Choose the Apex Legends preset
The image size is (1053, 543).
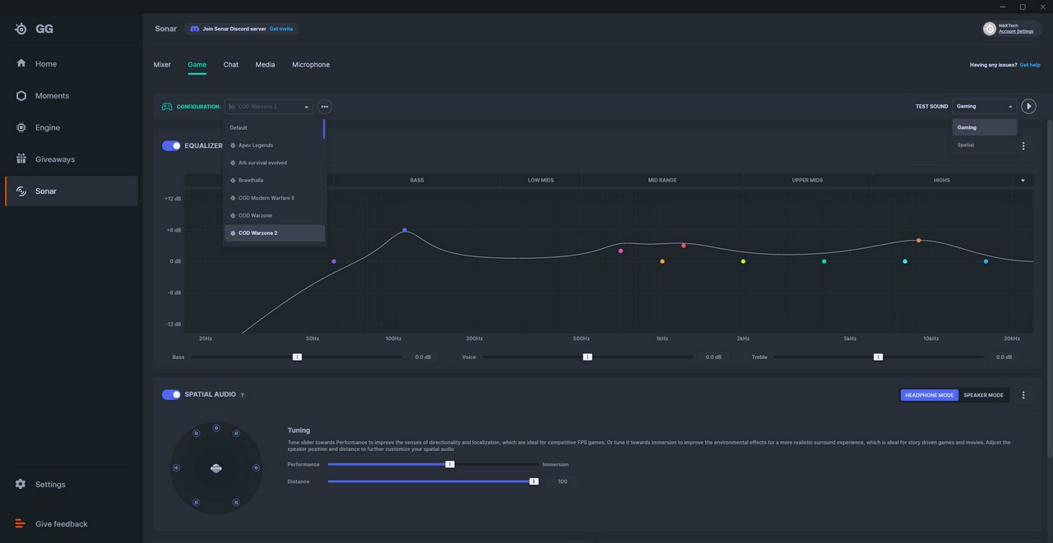coord(274,145)
